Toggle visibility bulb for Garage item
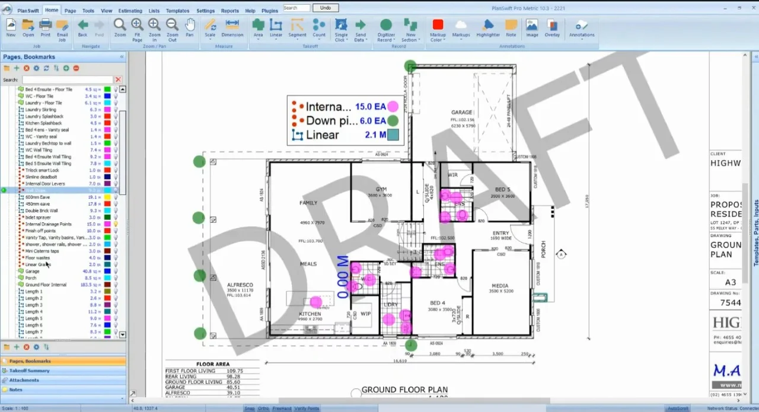 [116, 271]
